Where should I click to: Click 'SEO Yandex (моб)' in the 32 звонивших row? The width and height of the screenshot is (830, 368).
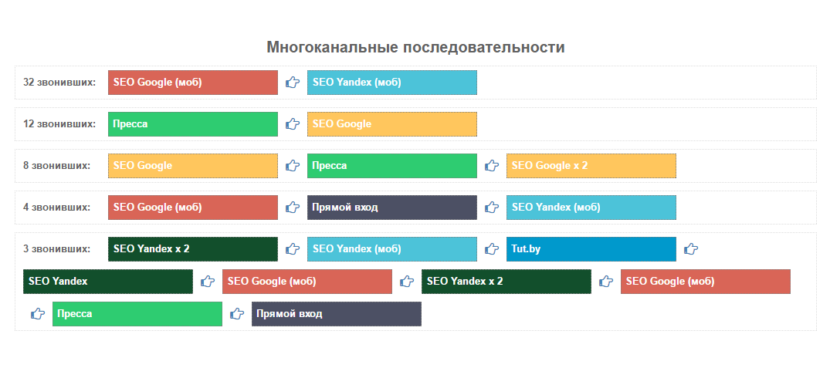click(x=391, y=83)
